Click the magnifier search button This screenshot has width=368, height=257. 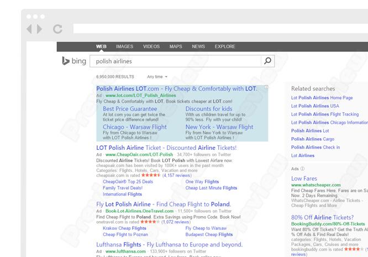tap(267, 61)
